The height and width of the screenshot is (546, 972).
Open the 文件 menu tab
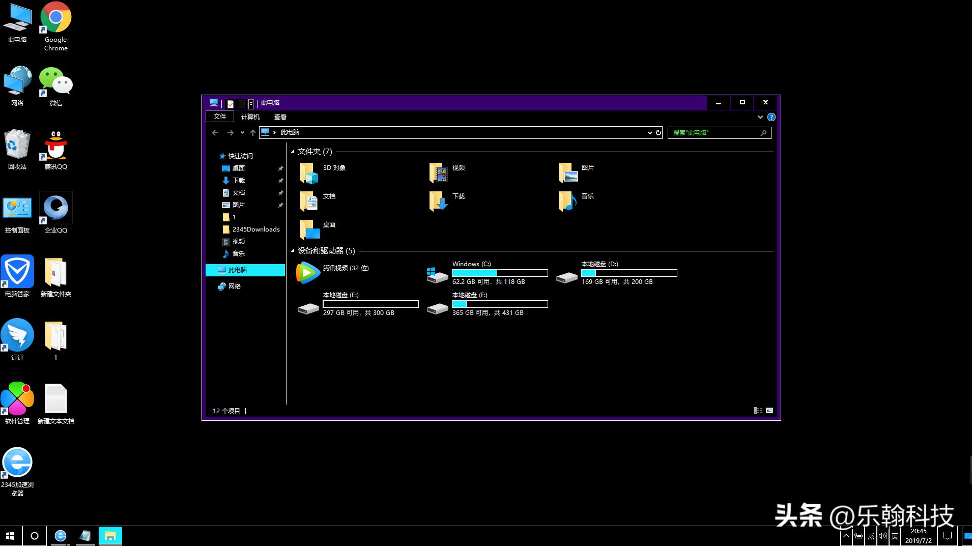pos(220,117)
